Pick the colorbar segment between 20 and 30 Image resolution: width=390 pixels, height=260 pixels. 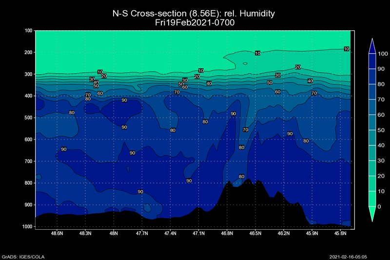372,168
